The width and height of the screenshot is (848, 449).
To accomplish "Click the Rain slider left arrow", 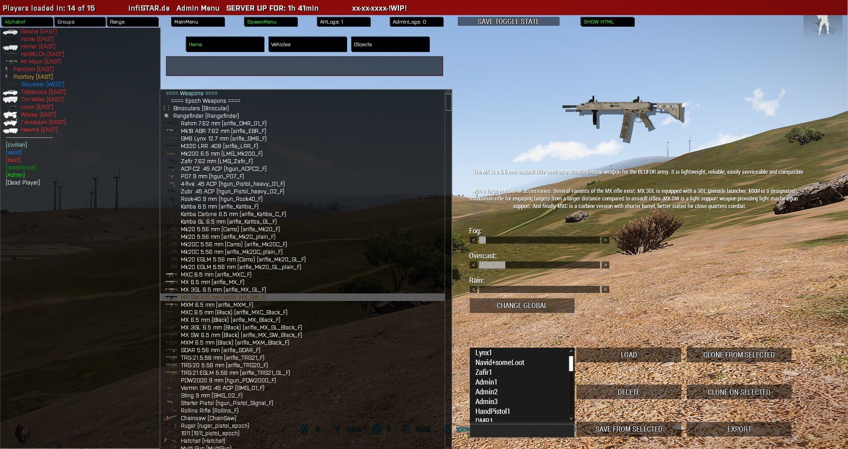I will click(474, 289).
